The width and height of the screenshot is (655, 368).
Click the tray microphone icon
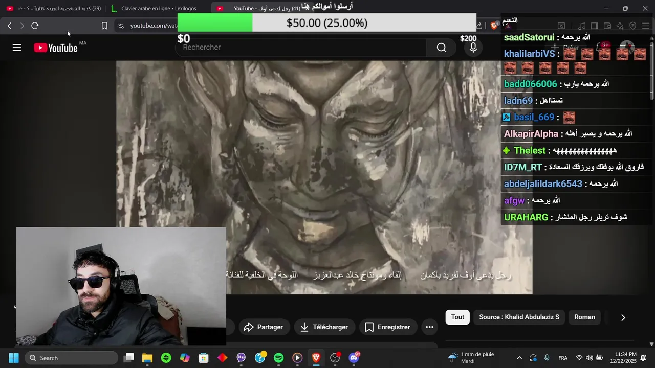coord(547,358)
